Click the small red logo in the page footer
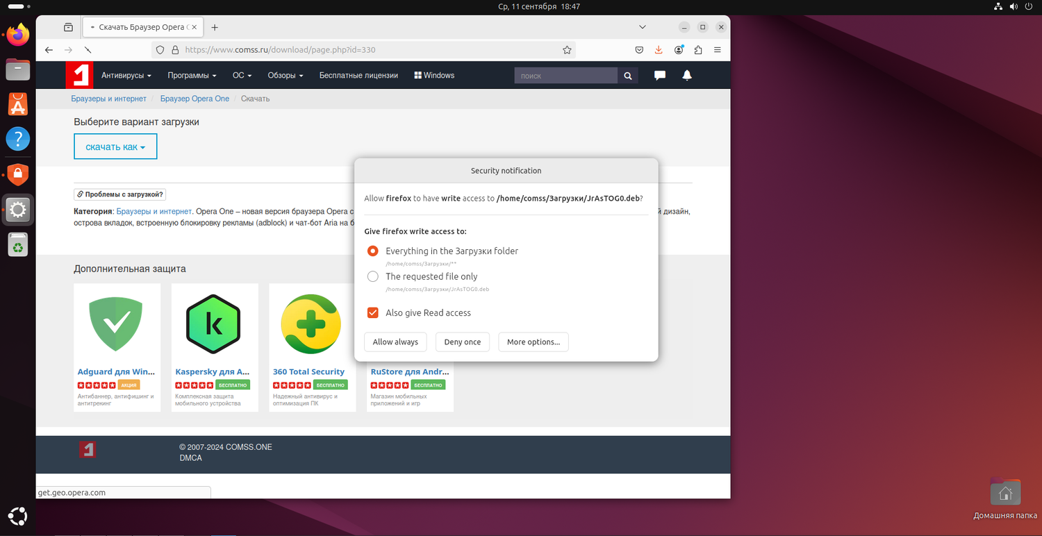This screenshot has height=536, width=1042. (x=87, y=449)
